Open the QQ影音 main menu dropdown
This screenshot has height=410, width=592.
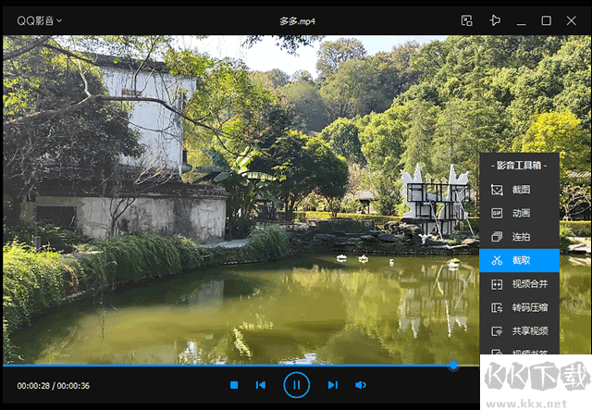(x=40, y=20)
